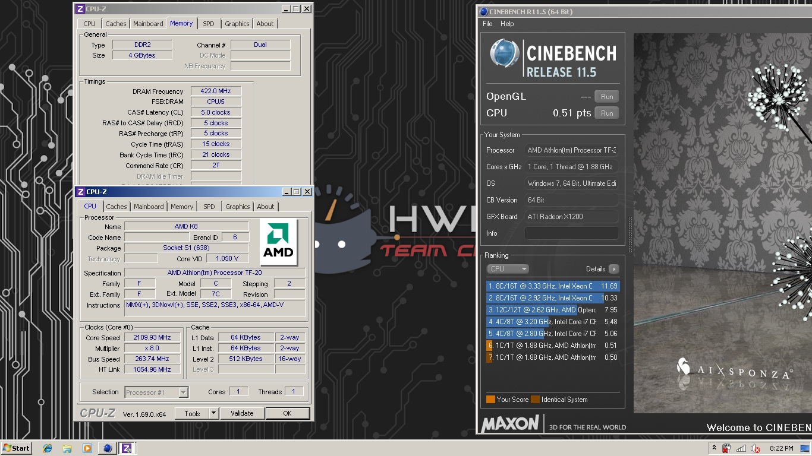Click the Cinebench sphere logo
The width and height of the screenshot is (812, 456).
point(504,53)
